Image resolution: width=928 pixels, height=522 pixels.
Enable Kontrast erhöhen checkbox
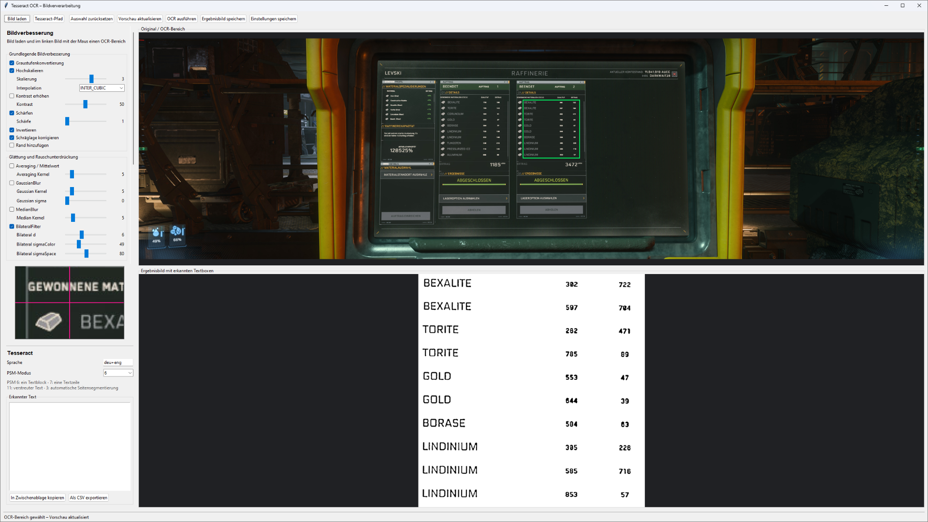pos(12,96)
